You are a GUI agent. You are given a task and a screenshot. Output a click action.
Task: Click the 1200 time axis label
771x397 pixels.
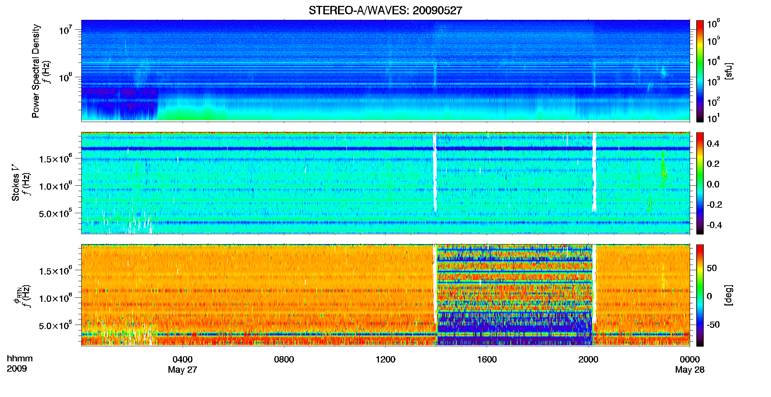pos(385,360)
